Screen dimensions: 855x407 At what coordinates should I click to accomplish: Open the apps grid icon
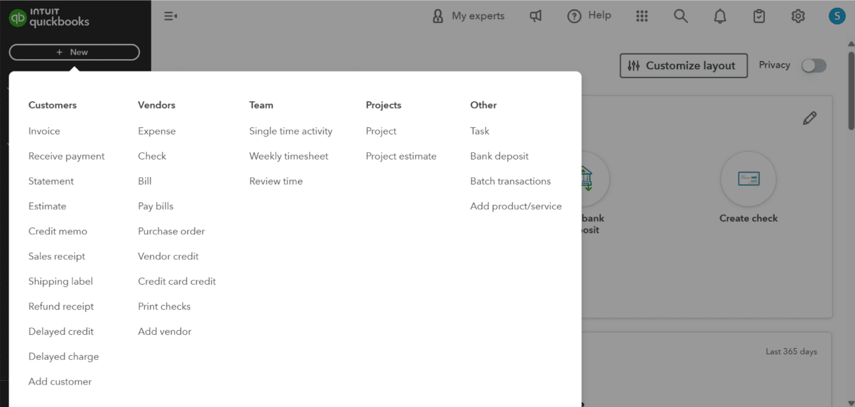click(x=642, y=16)
